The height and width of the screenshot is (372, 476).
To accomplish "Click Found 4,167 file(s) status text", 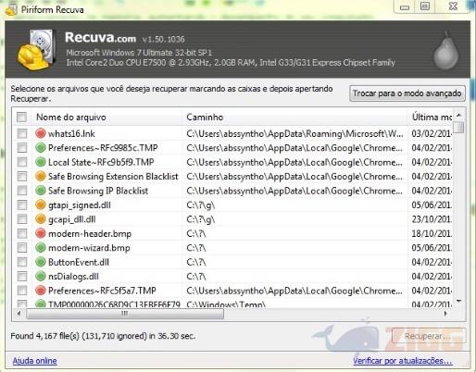I will click(103, 336).
